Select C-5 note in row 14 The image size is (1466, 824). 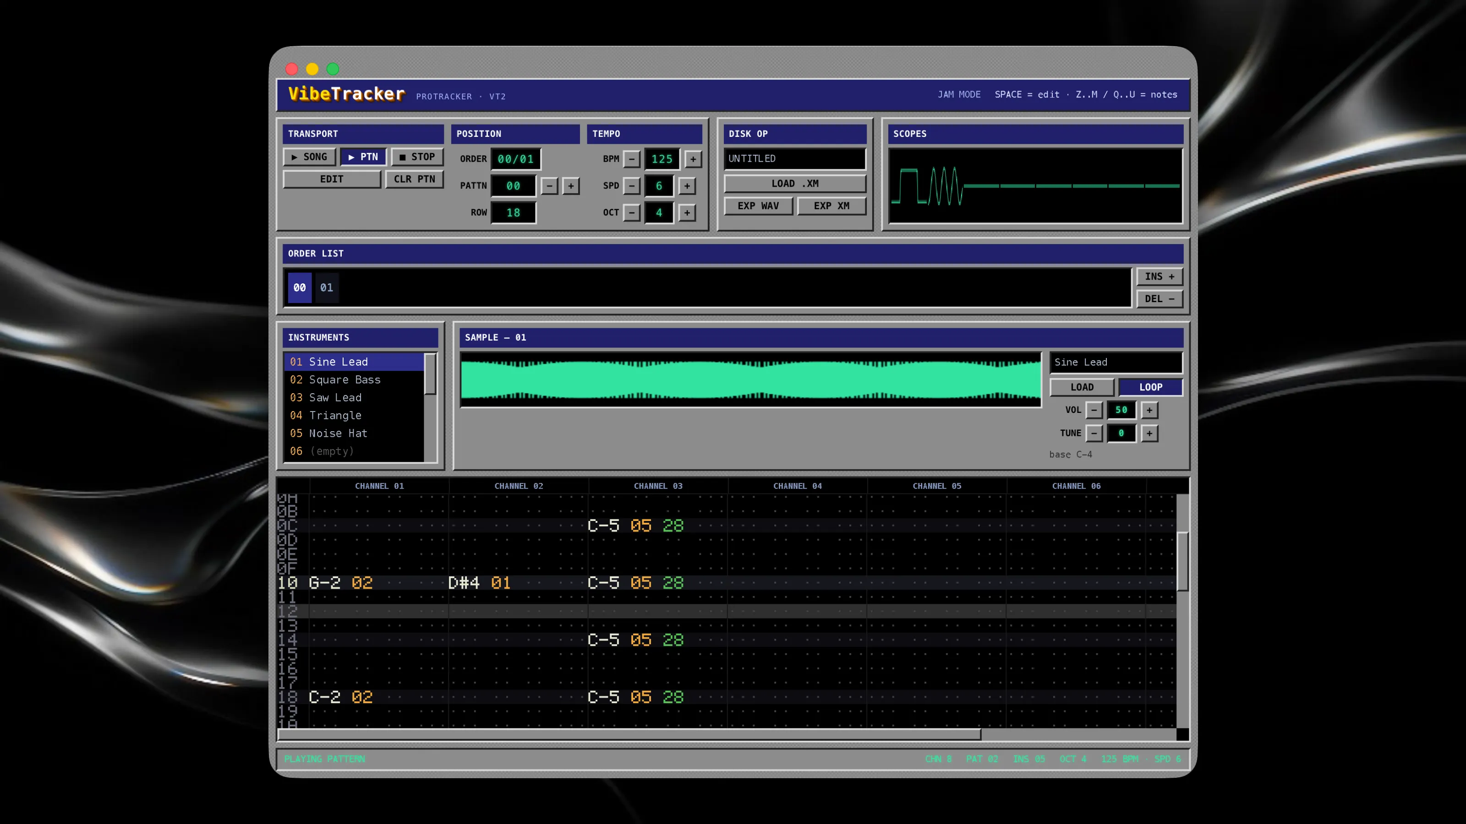603,640
